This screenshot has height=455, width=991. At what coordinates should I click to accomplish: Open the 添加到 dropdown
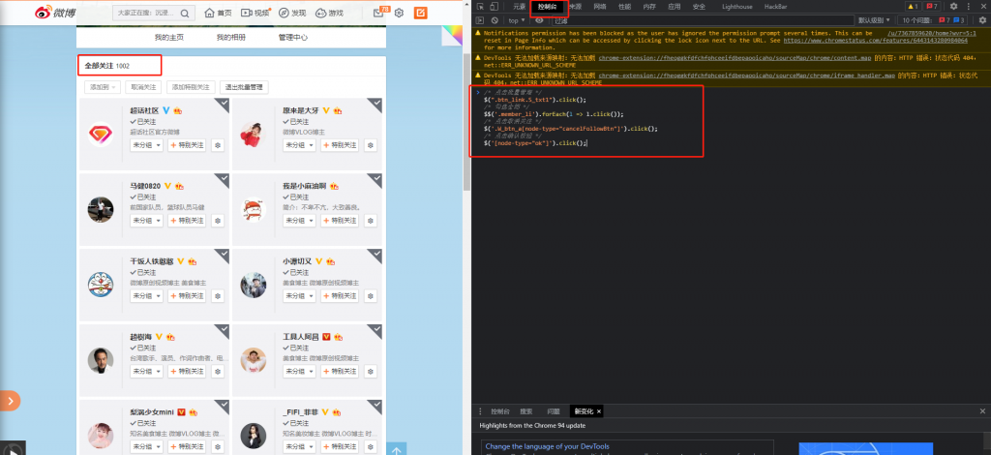pos(103,87)
